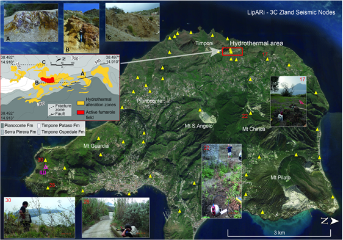Open field photo 28 thumbnail
Screen dimensions: 343x240
click(116, 217)
